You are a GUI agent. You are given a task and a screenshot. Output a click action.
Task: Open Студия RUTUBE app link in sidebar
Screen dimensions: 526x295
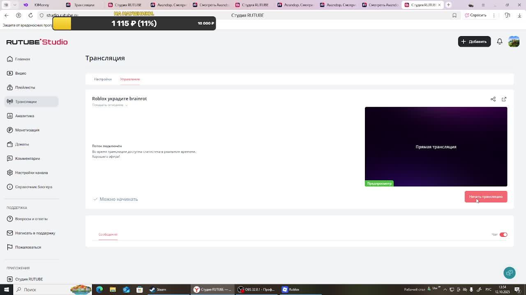(x=32, y=279)
